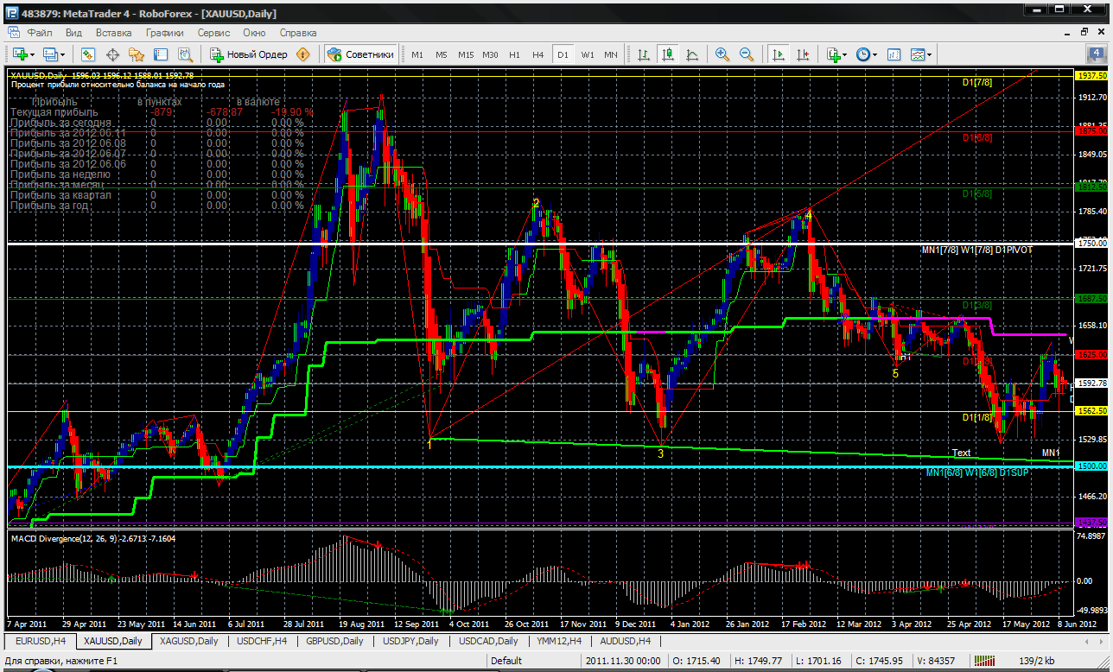Open the Profiles dropdown in toolbar
This screenshot has height=672, width=1113.
tap(55, 54)
